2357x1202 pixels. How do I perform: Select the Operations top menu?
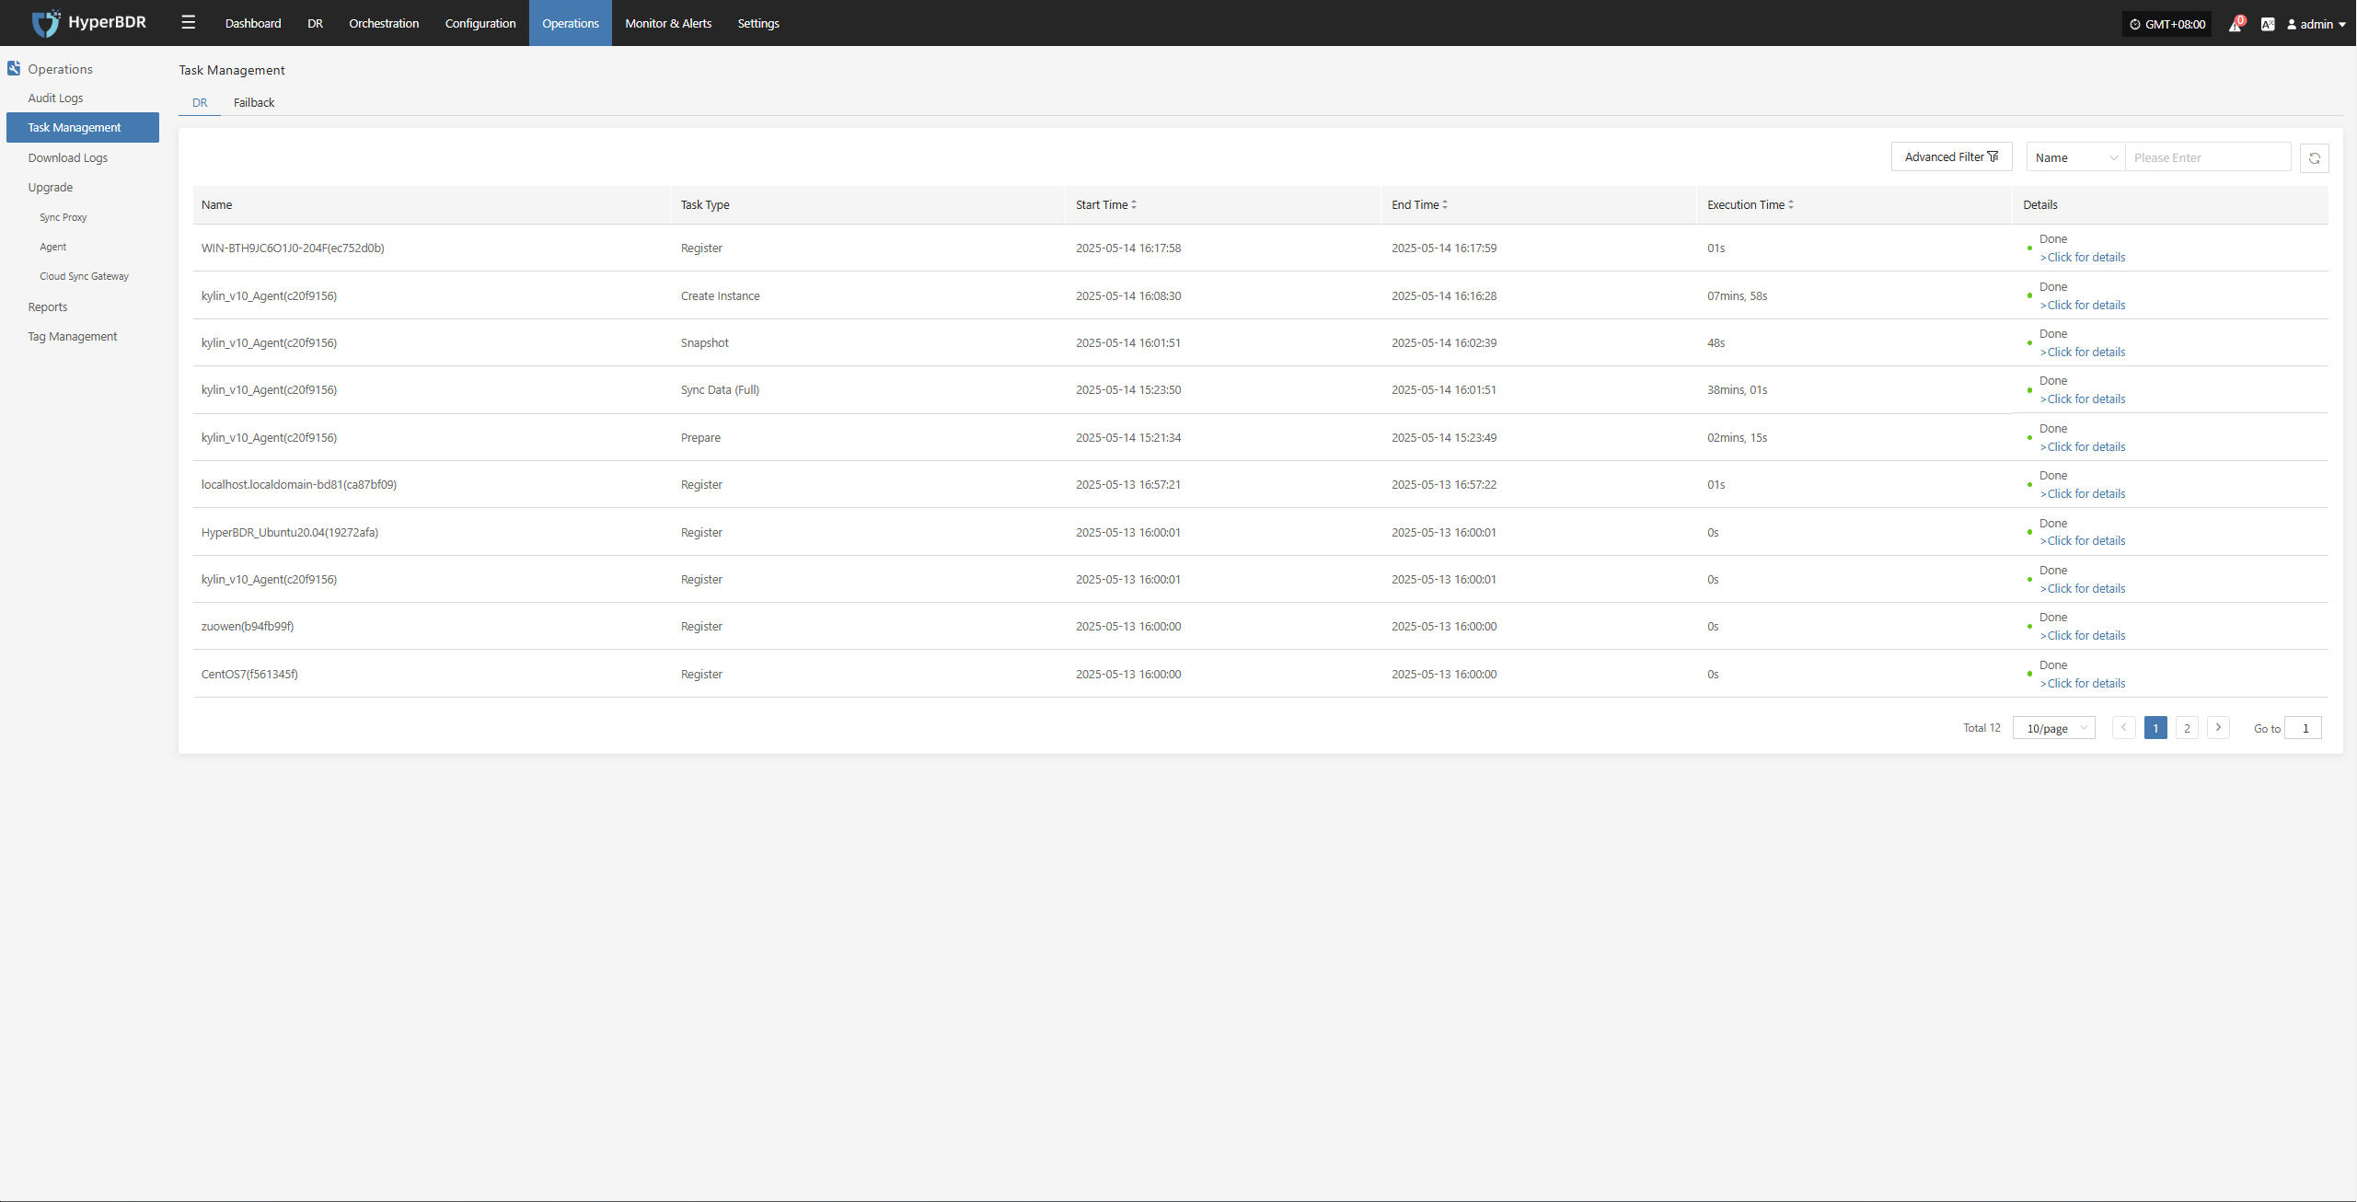point(571,23)
